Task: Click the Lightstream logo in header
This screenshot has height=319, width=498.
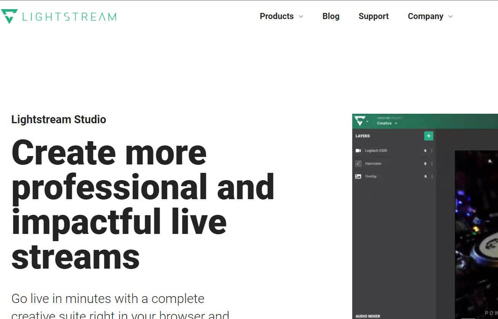Action: [58, 16]
